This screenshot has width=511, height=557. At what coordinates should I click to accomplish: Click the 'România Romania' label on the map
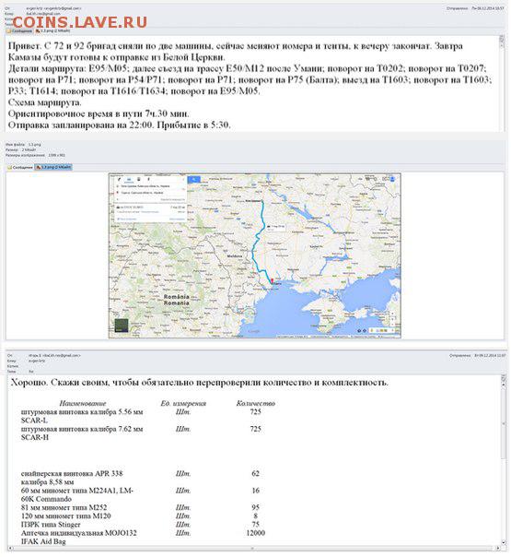pos(176,300)
